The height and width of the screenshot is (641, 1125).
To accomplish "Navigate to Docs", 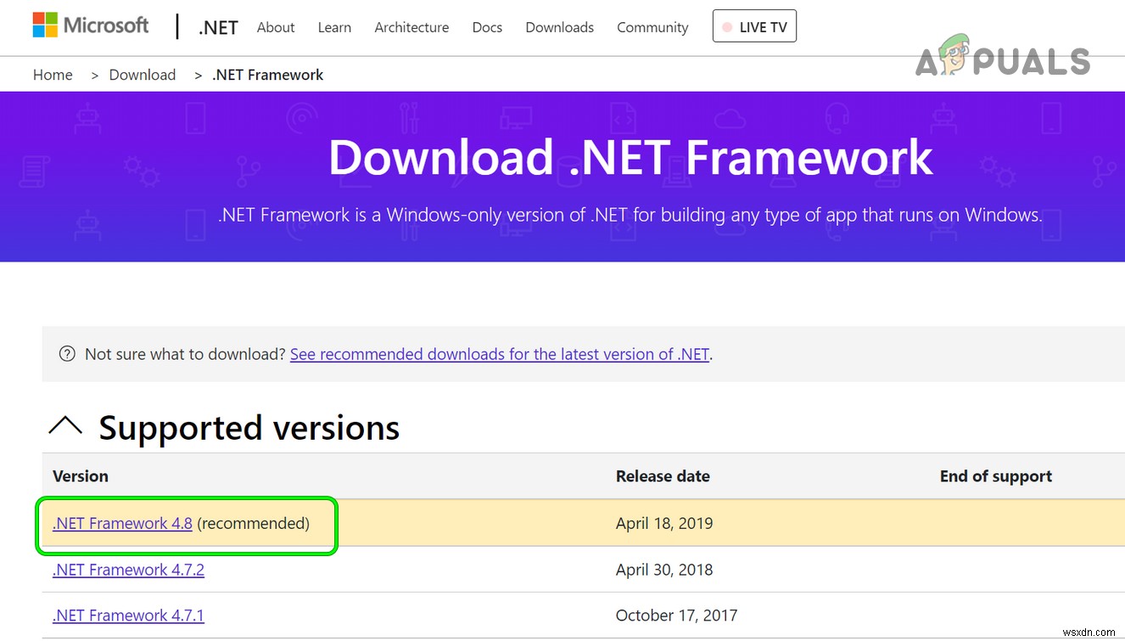I will (487, 27).
